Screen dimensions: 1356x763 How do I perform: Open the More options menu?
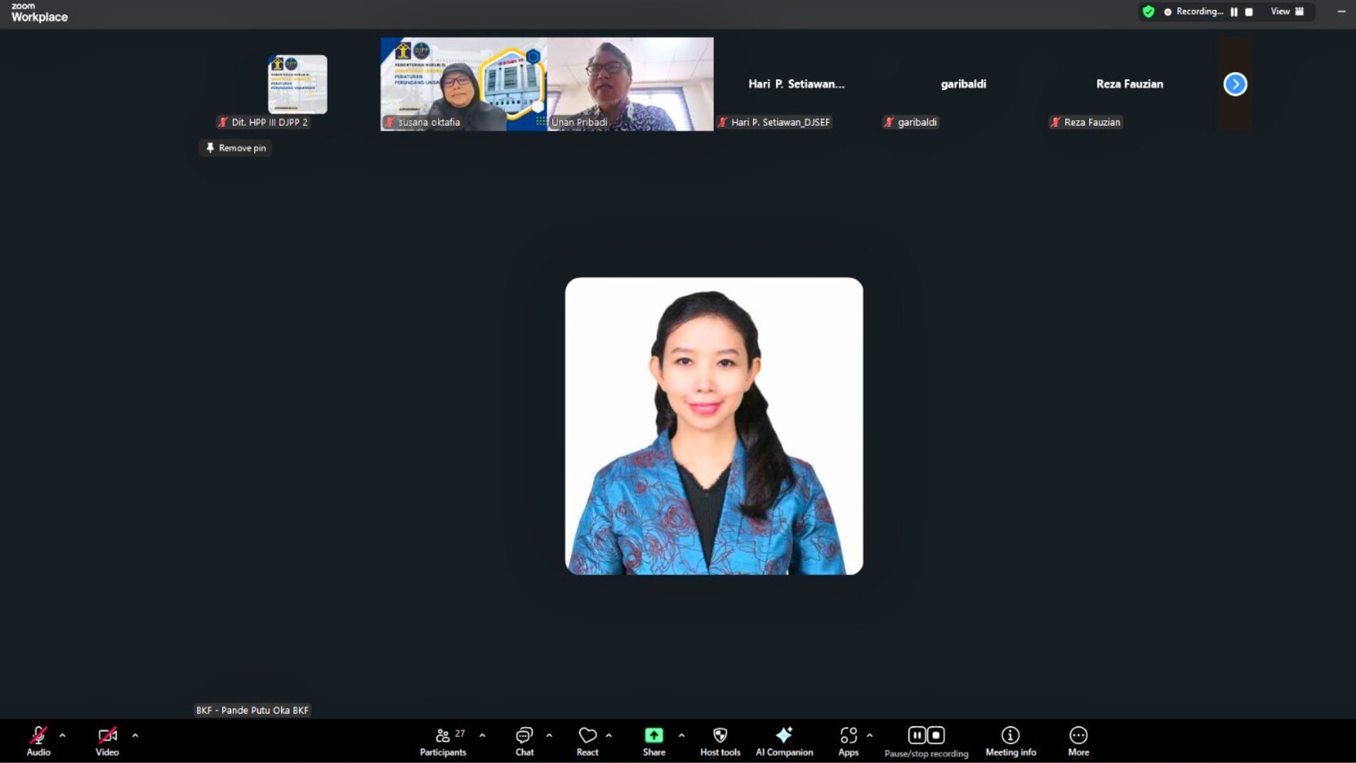pos(1078,736)
